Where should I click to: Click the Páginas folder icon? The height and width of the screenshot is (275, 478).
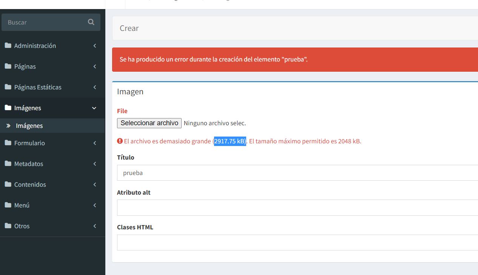(8, 66)
